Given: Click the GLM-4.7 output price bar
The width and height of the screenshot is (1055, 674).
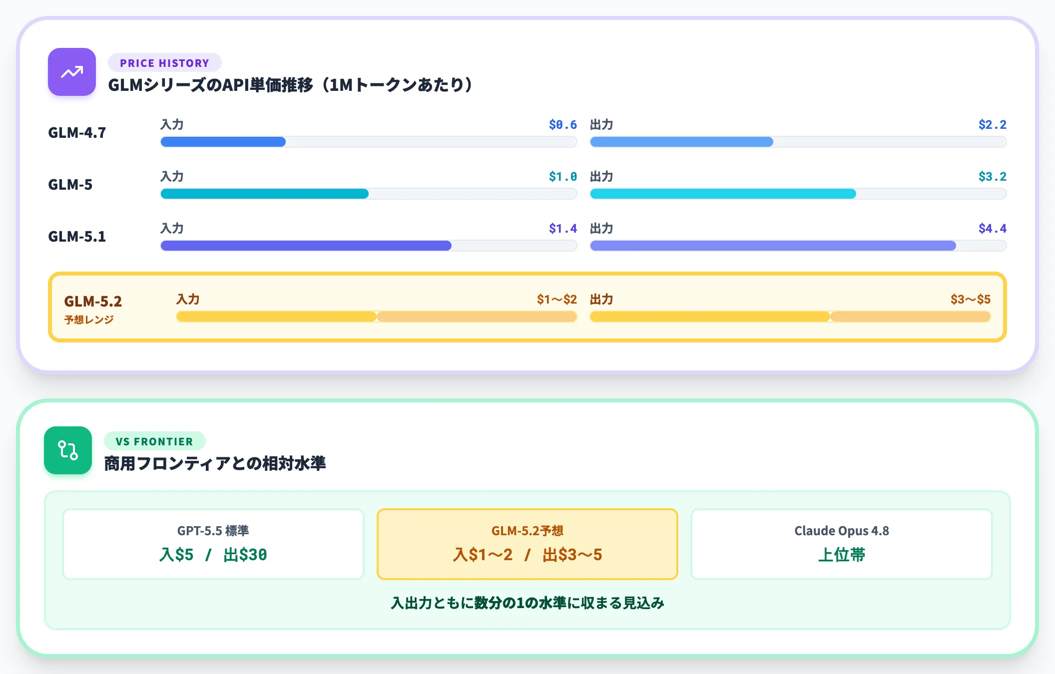Looking at the screenshot, I should [798, 142].
